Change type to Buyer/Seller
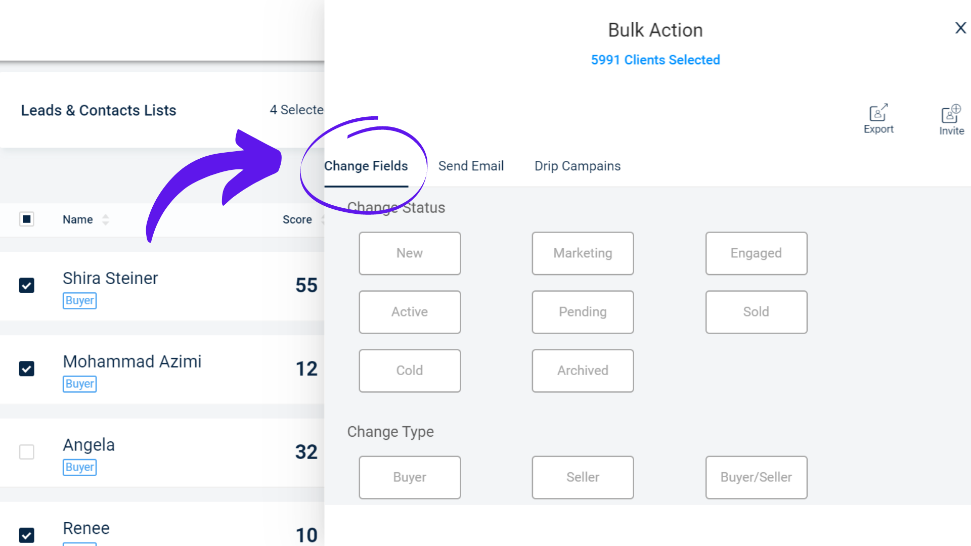The height and width of the screenshot is (546, 971). (756, 477)
